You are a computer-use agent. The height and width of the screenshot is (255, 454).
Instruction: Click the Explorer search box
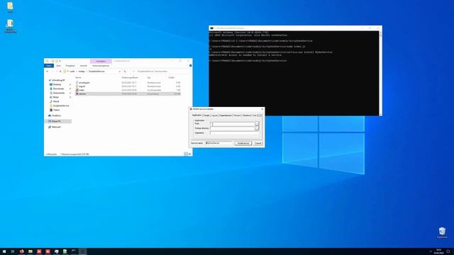[x=161, y=71]
